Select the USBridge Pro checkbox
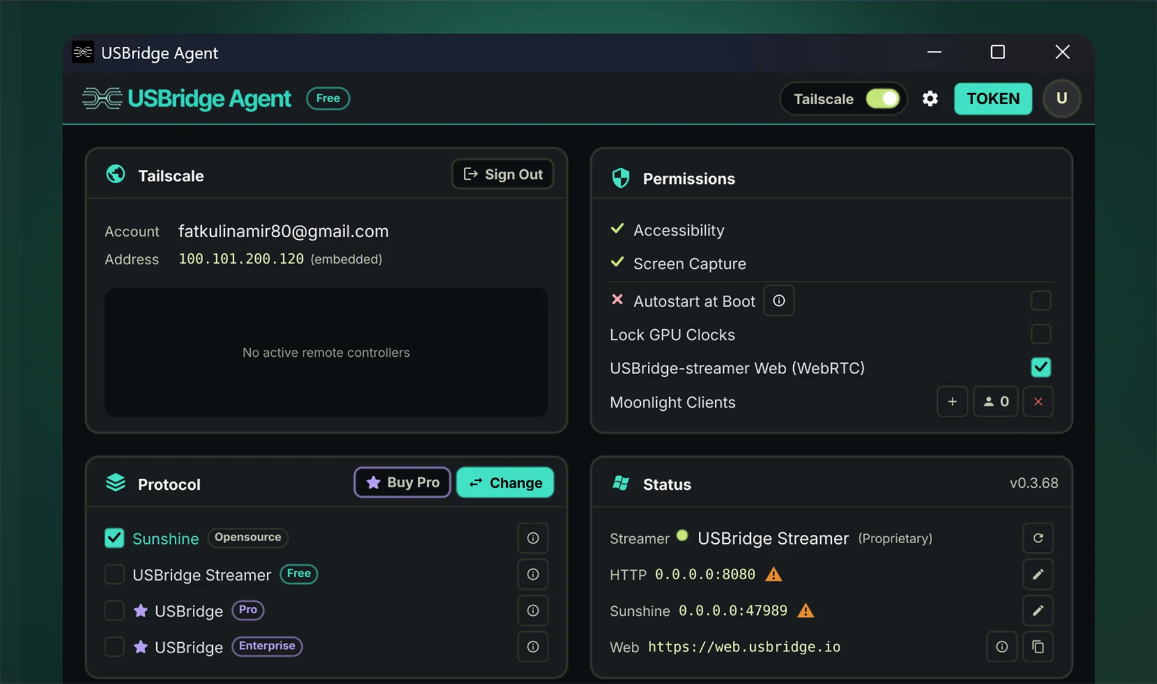The width and height of the screenshot is (1157, 684). (x=114, y=611)
